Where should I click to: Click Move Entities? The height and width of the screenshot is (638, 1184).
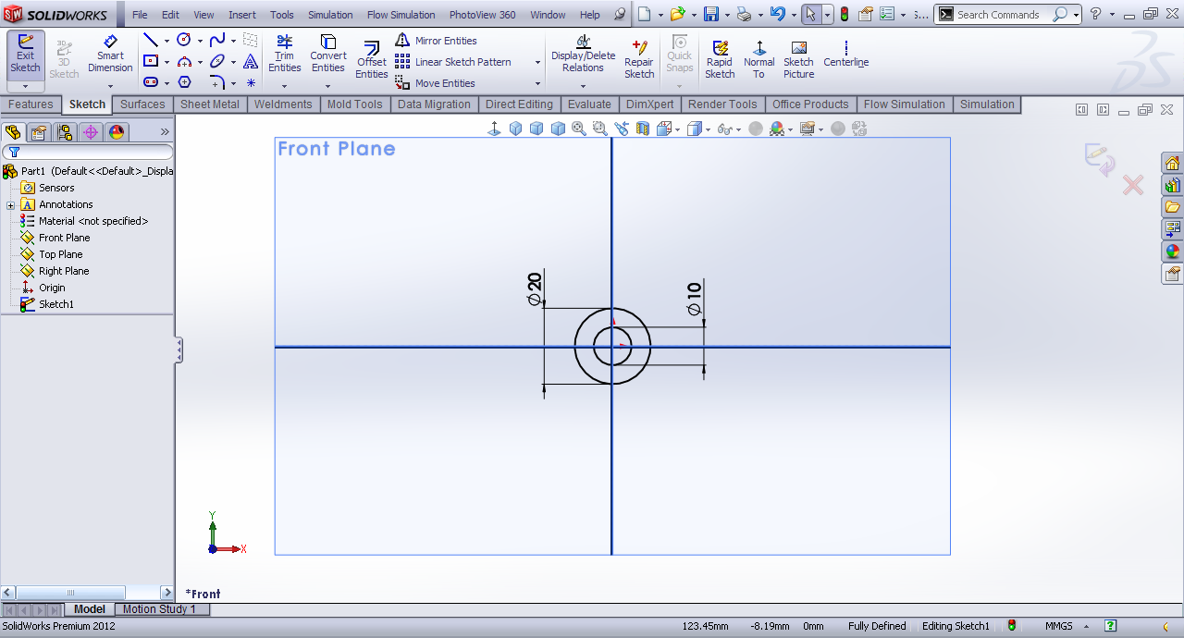435,83
